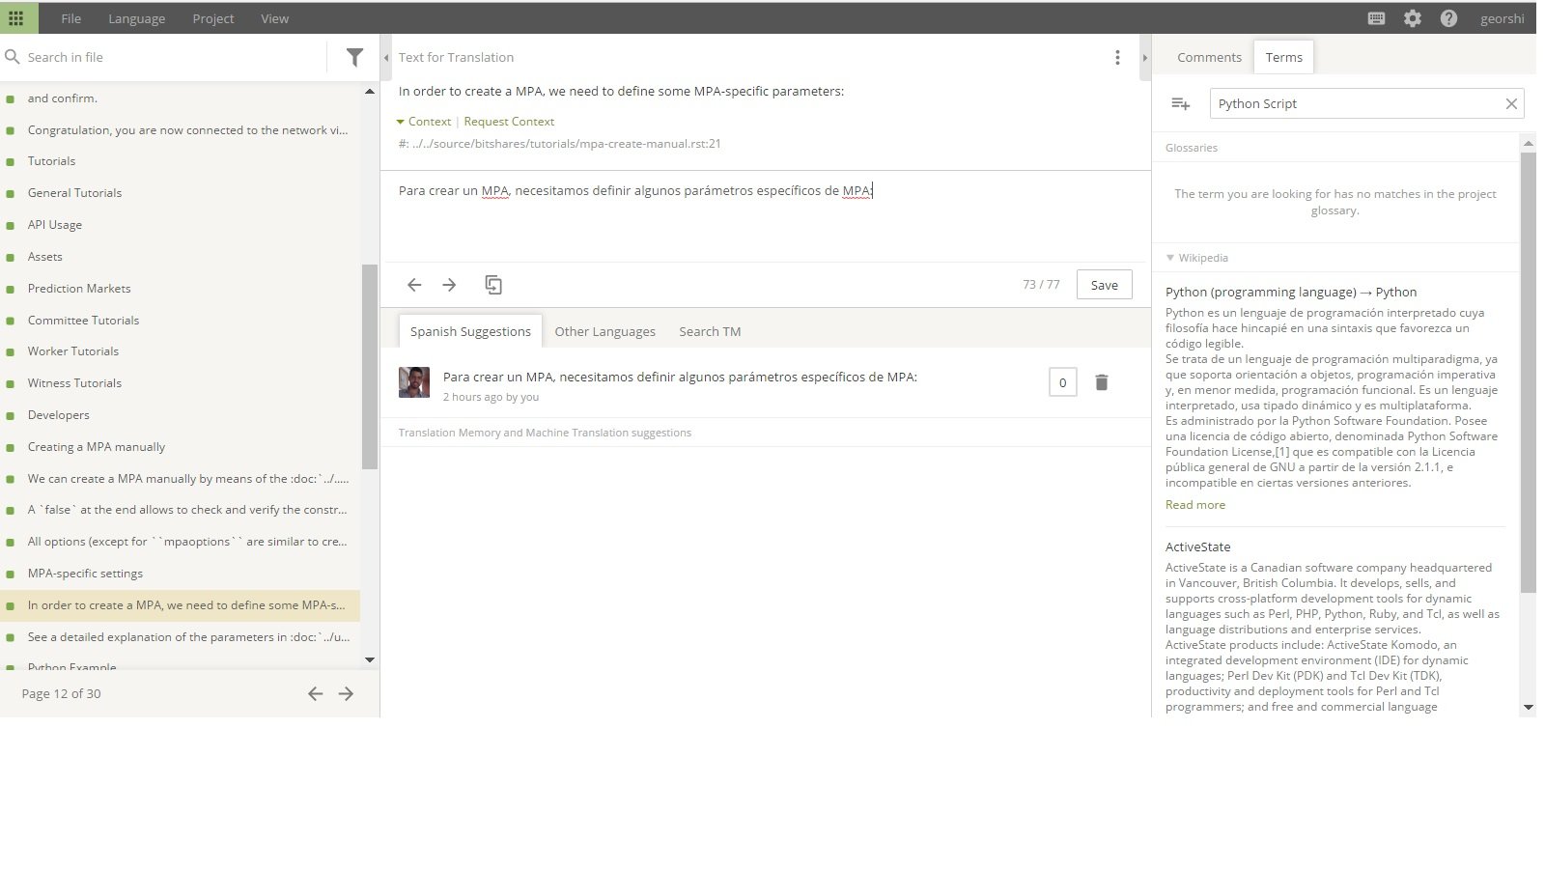Clear the Python Script term search
This screenshot has height=869, width=1545.
click(1511, 103)
